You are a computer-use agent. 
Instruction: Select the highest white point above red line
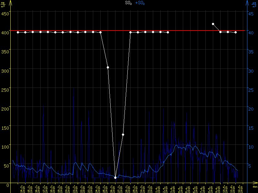(213, 24)
